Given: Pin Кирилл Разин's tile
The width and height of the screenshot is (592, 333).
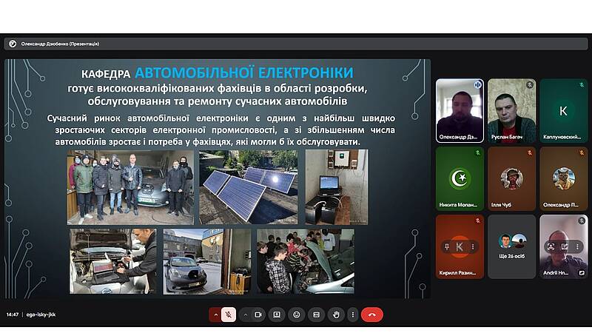Looking at the screenshot, I should pyautogui.click(x=446, y=246).
